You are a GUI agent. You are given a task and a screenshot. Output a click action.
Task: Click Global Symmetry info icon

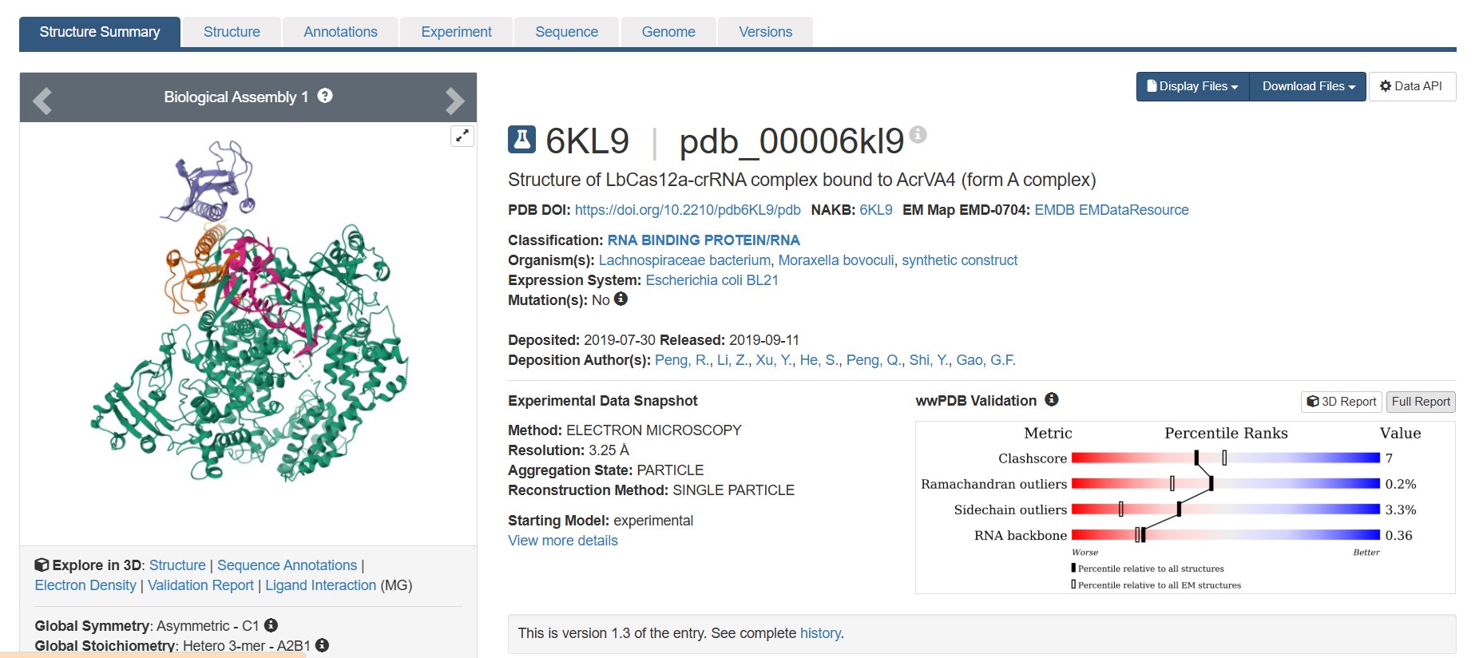click(x=272, y=625)
